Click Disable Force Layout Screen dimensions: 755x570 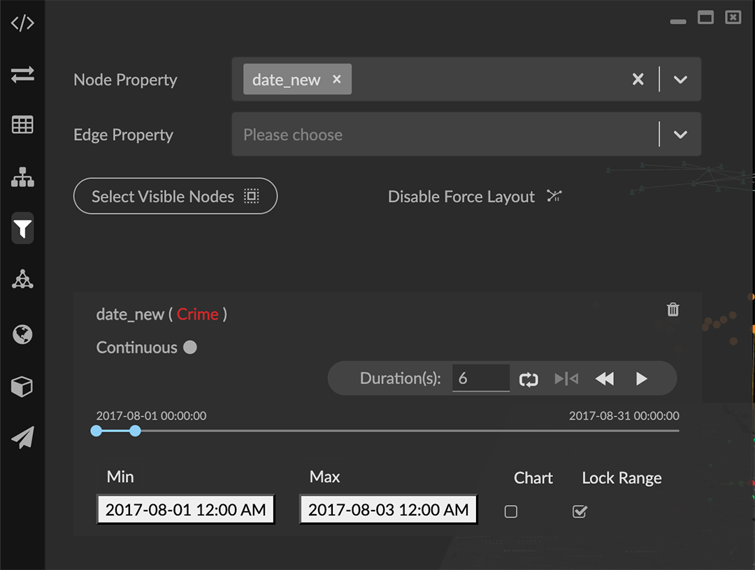[461, 197]
